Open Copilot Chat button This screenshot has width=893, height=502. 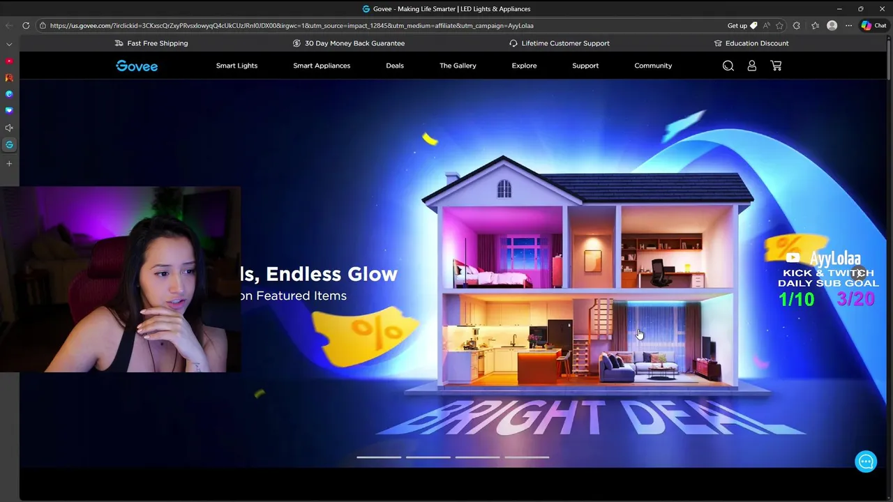(x=873, y=26)
